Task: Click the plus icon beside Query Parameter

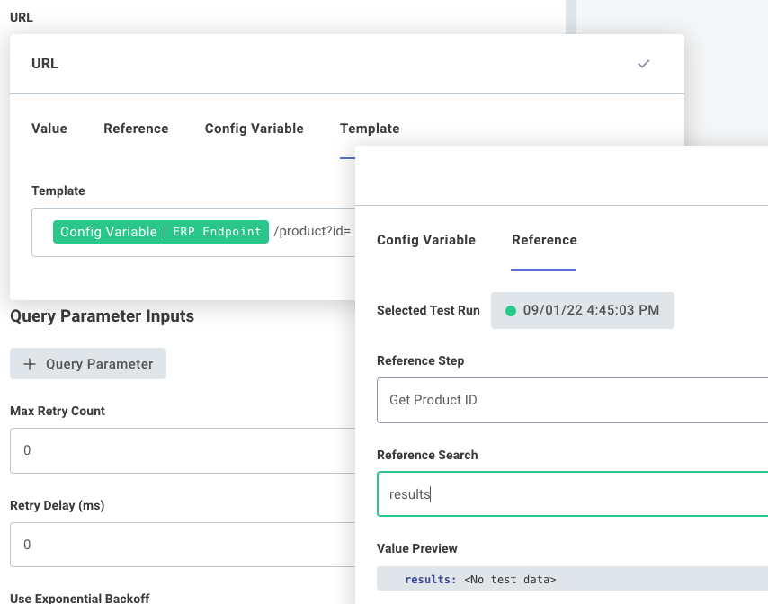Action: pyautogui.click(x=30, y=364)
